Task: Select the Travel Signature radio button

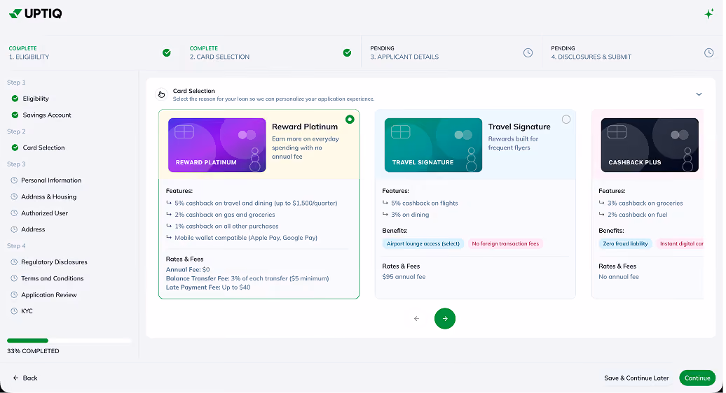Action: (566, 120)
